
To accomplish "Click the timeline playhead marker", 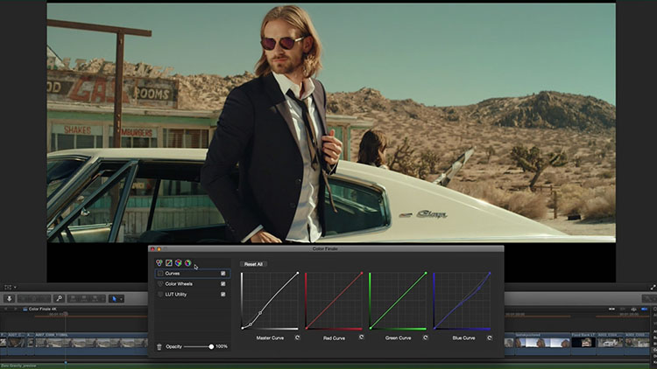I will pyautogui.click(x=66, y=314).
